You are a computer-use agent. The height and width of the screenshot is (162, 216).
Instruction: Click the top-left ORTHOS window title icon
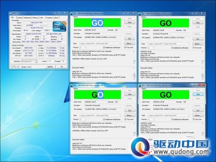[x=72, y=13]
